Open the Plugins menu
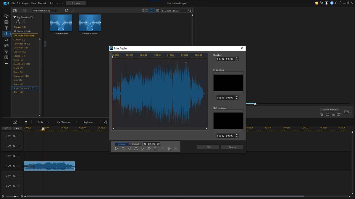 [x=26, y=3]
